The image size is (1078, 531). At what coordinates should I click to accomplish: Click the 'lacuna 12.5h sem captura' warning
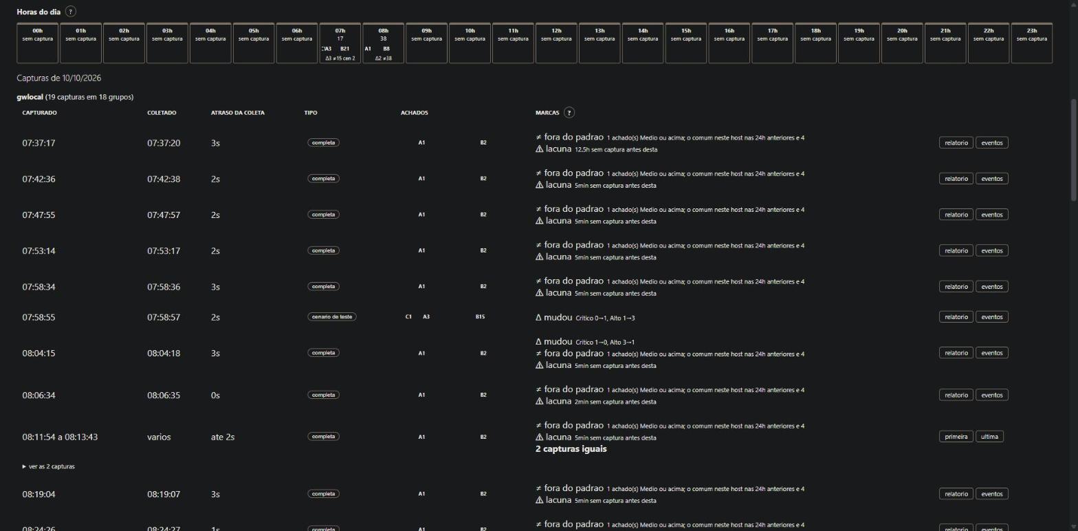(596, 149)
